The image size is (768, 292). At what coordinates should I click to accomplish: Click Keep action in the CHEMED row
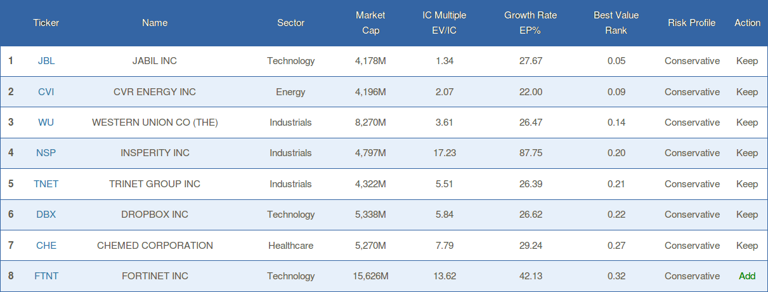[747, 246]
